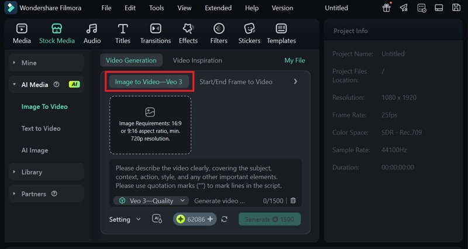Screen dimensions: 468x249
Task: Click the task list icon in title bar
Action: 421,8
